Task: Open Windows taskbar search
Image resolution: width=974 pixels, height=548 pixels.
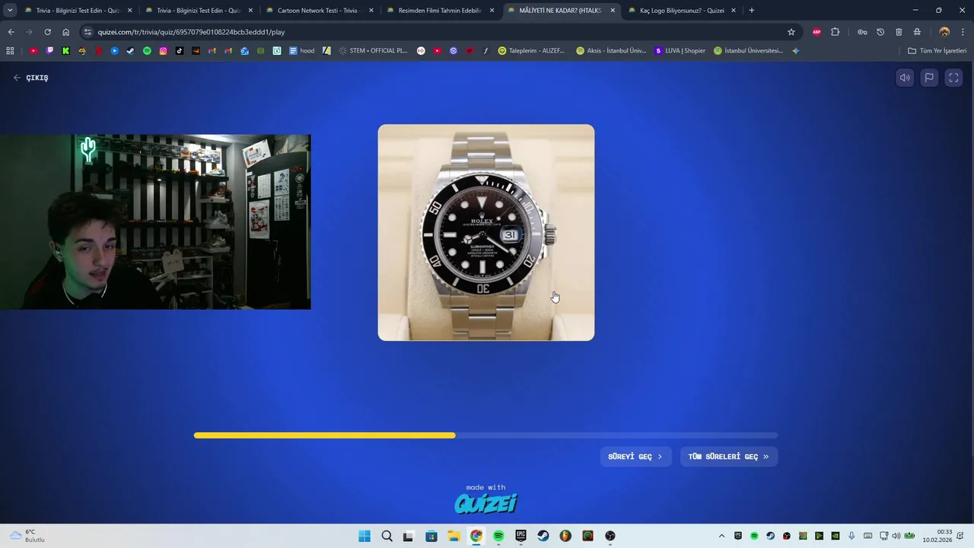Action: click(387, 536)
